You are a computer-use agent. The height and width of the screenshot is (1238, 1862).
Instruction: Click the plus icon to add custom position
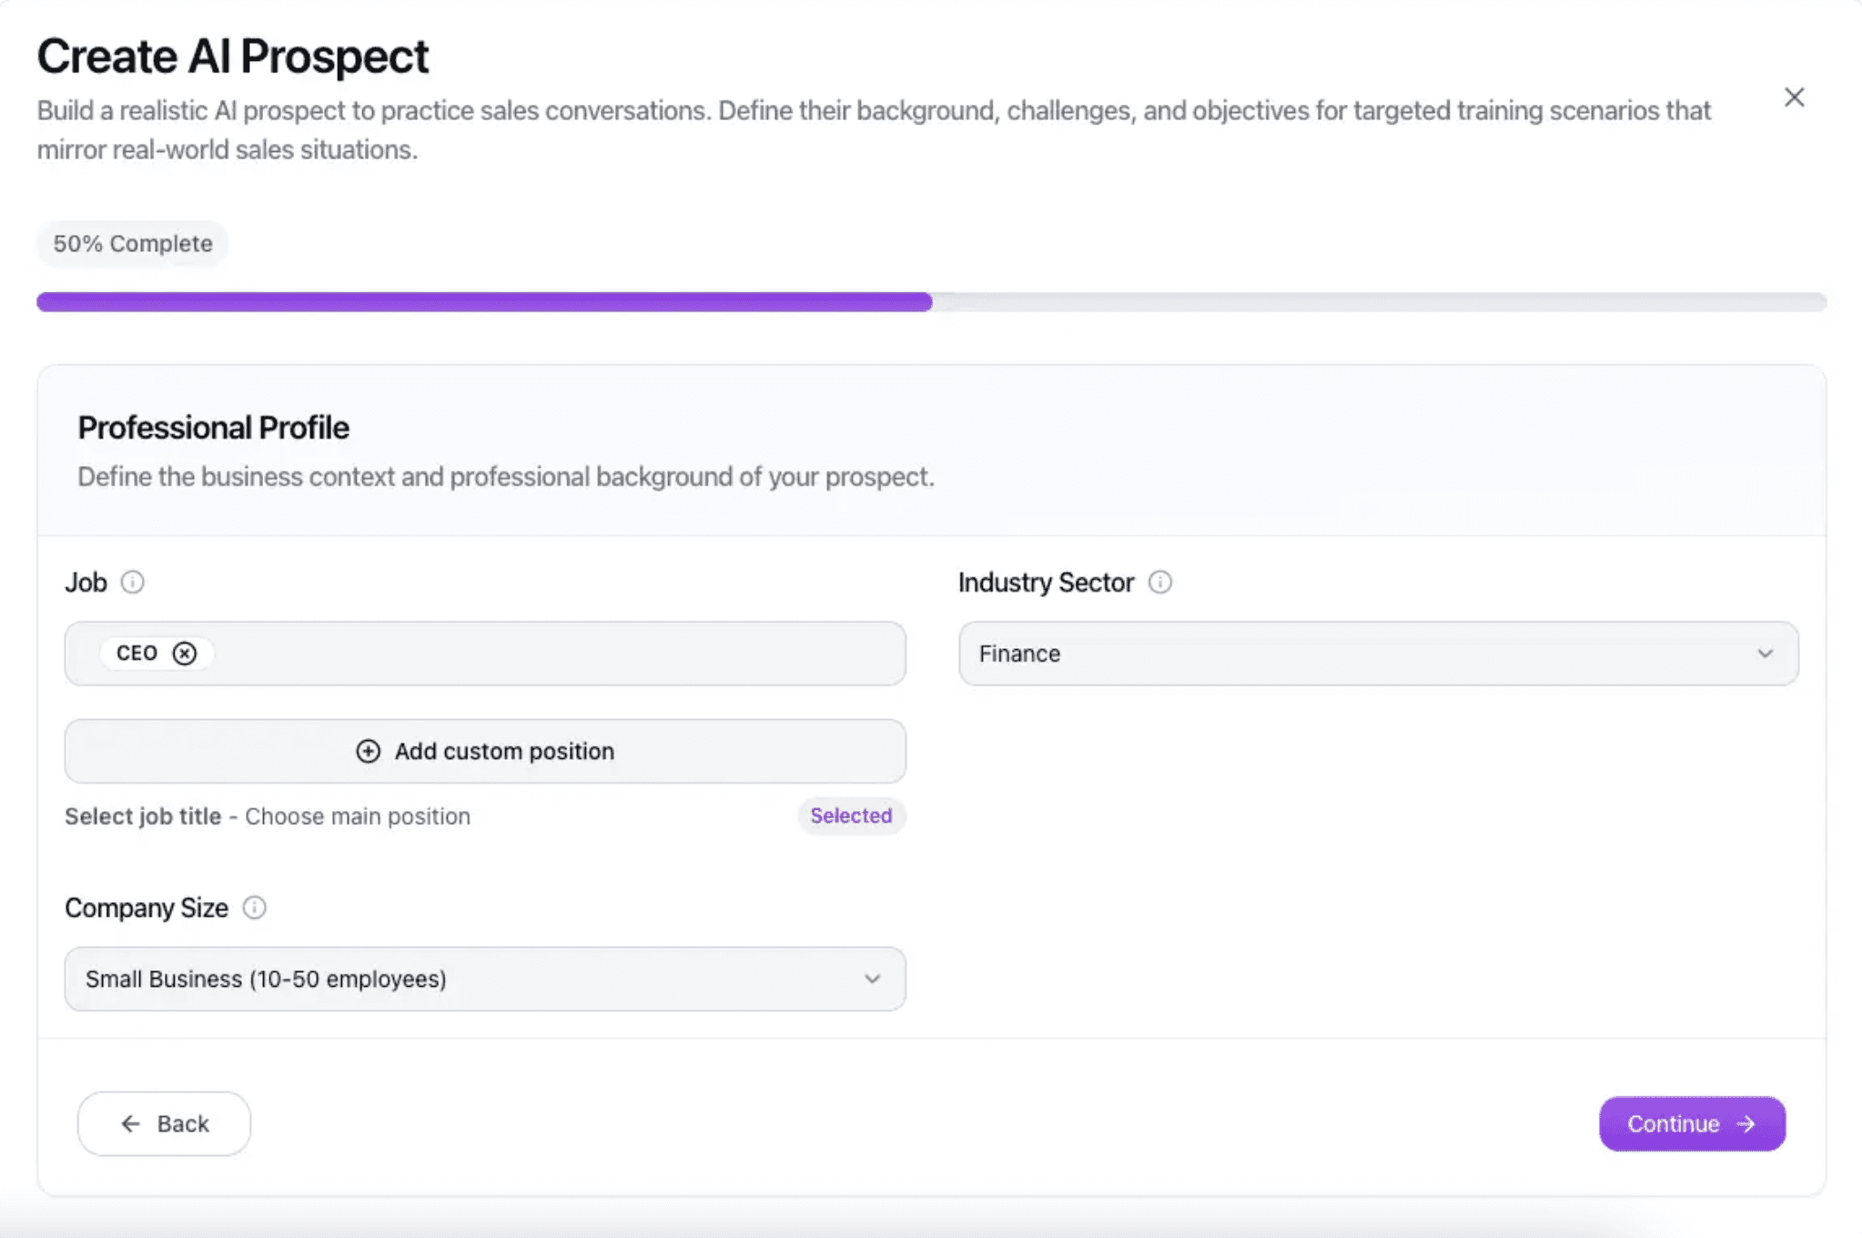coord(368,750)
